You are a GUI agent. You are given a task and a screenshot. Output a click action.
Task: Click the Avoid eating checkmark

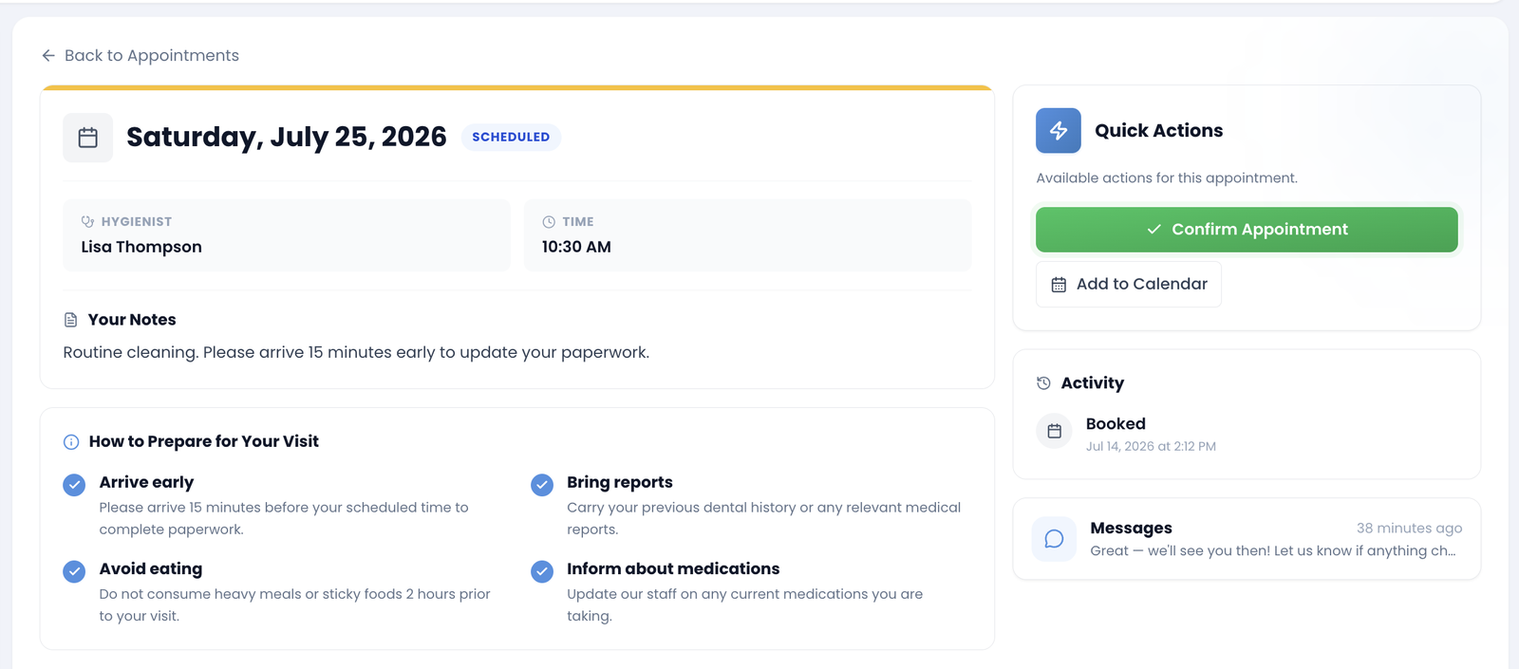(74, 571)
